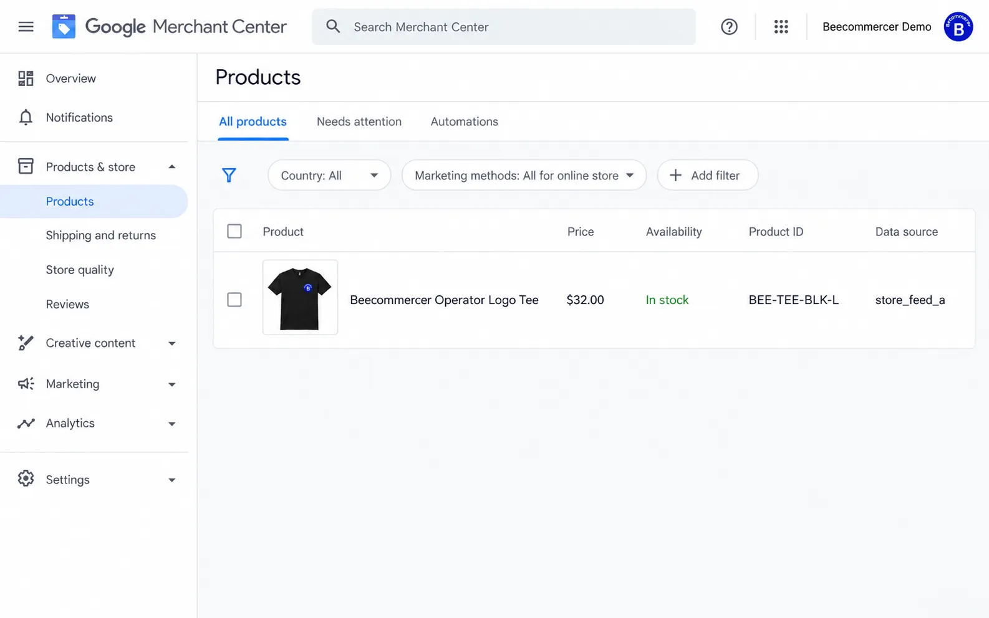Click the Google Merchant Center logo icon

coord(64,27)
